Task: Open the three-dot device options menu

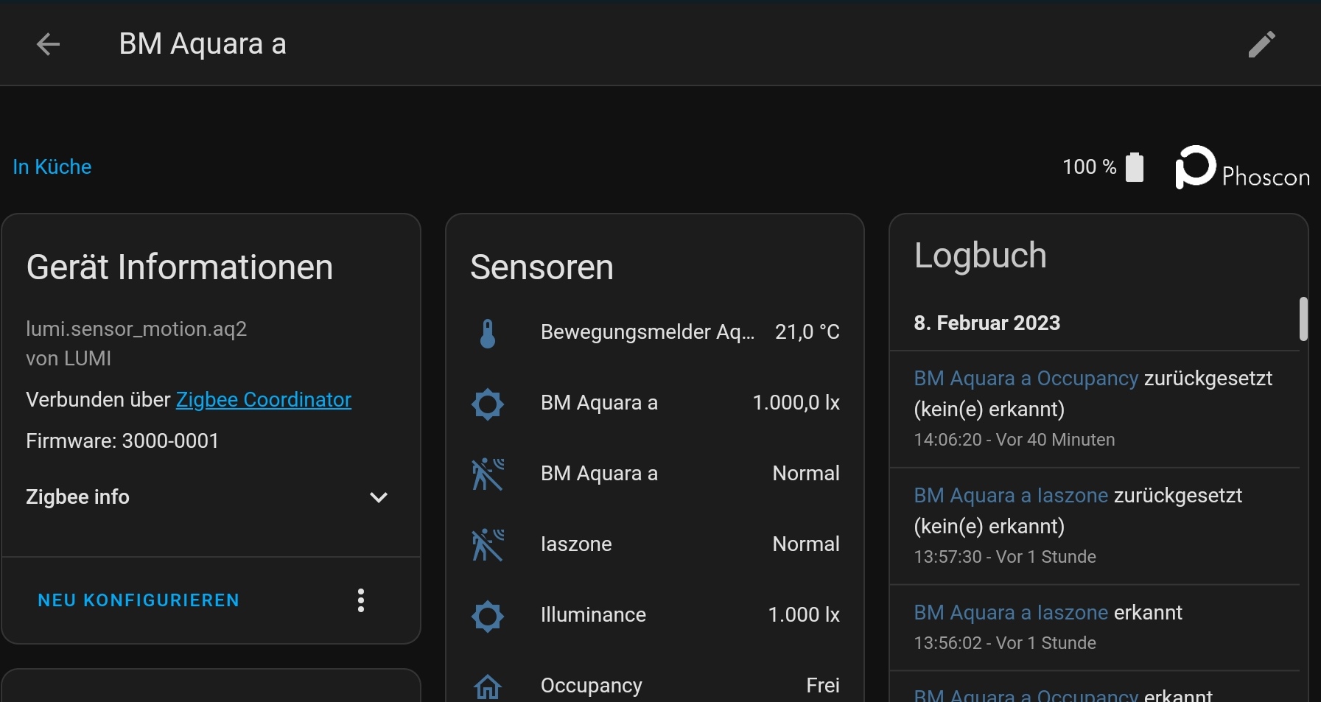Action: [x=361, y=600]
